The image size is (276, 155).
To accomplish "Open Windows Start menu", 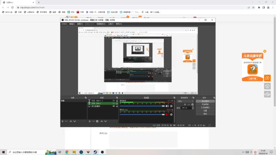I will pyautogui.click(x=3, y=152).
